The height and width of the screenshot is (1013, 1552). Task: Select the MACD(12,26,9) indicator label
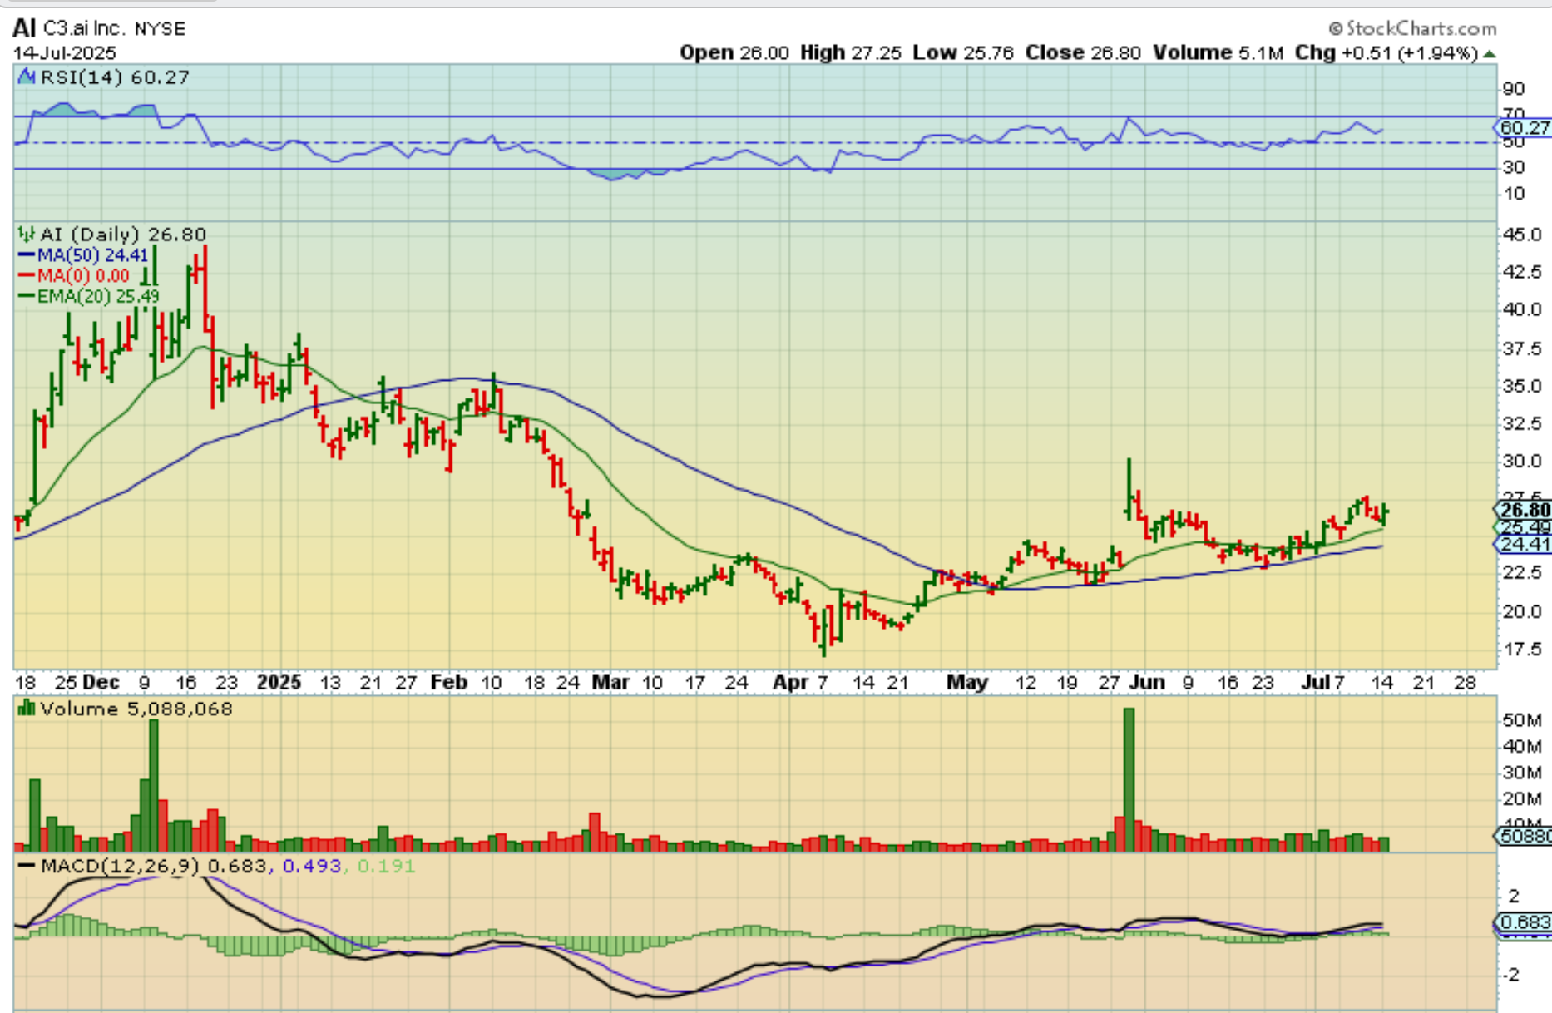120,866
